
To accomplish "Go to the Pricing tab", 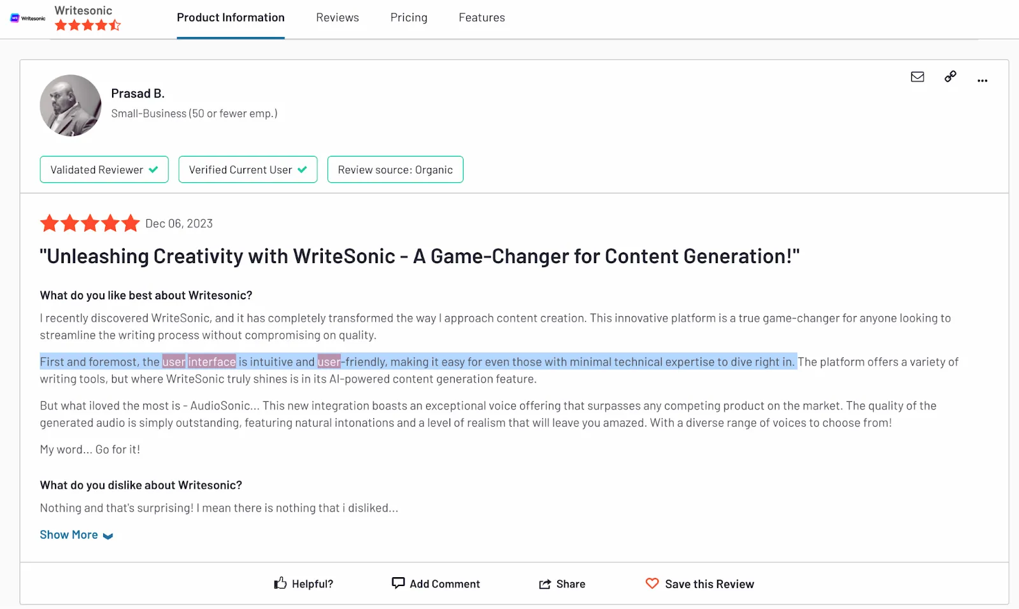I will (x=409, y=18).
